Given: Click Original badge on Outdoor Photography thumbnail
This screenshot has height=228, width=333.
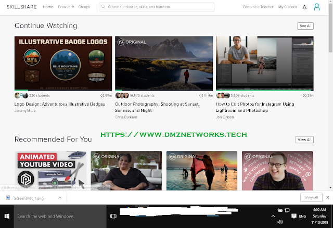Looking at the screenshot, I should click(132, 42).
